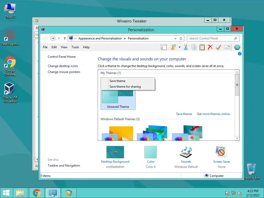Click the theme list scrollbar thumb
This screenshot has height=198, width=264.
(x=237, y=85)
